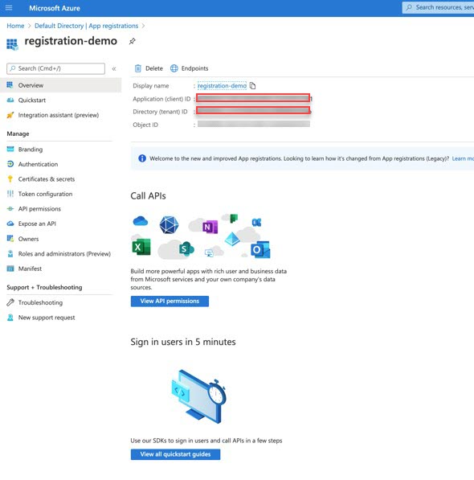The image size is (474, 480).
Task: Open Roles and administrators (Preview)
Action: click(64, 254)
